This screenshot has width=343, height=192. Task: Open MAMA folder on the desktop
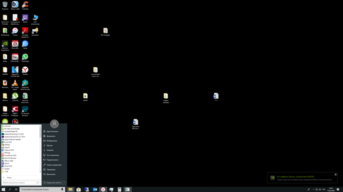(x=5, y=71)
